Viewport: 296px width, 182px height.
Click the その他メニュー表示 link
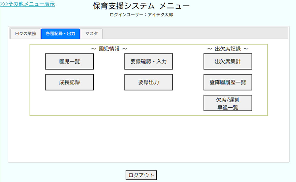point(27,4)
